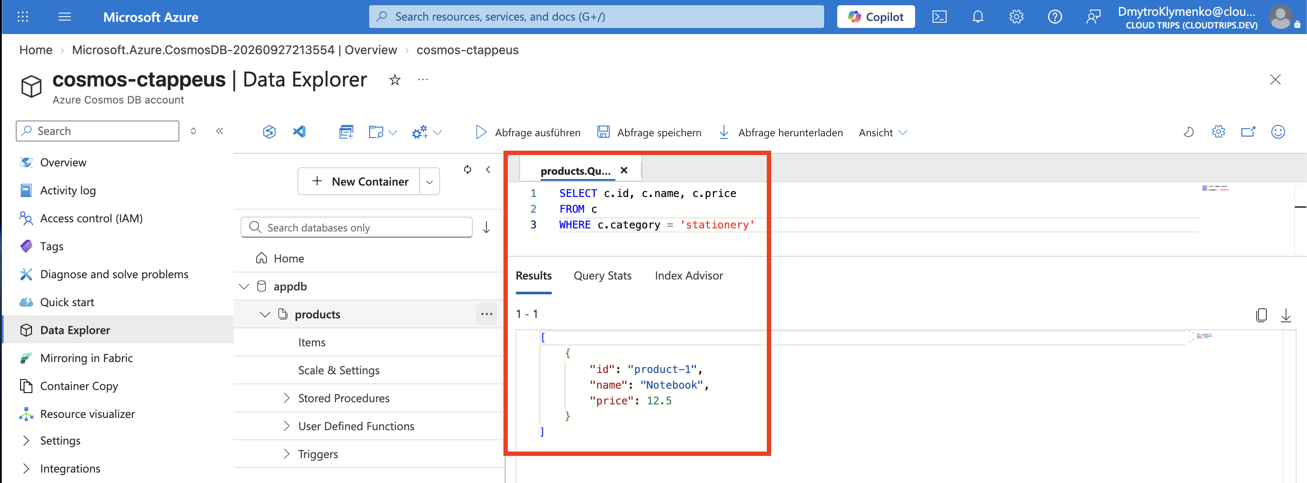This screenshot has height=483, width=1307.
Task: Expand Stored Procedures
Action: (x=287, y=398)
